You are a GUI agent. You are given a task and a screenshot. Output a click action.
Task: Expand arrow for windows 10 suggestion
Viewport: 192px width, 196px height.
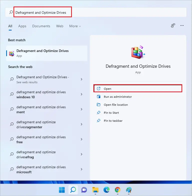(81, 94)
